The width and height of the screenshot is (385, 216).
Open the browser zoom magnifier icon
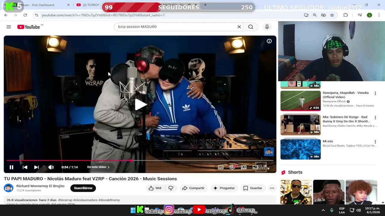point(315,15)
